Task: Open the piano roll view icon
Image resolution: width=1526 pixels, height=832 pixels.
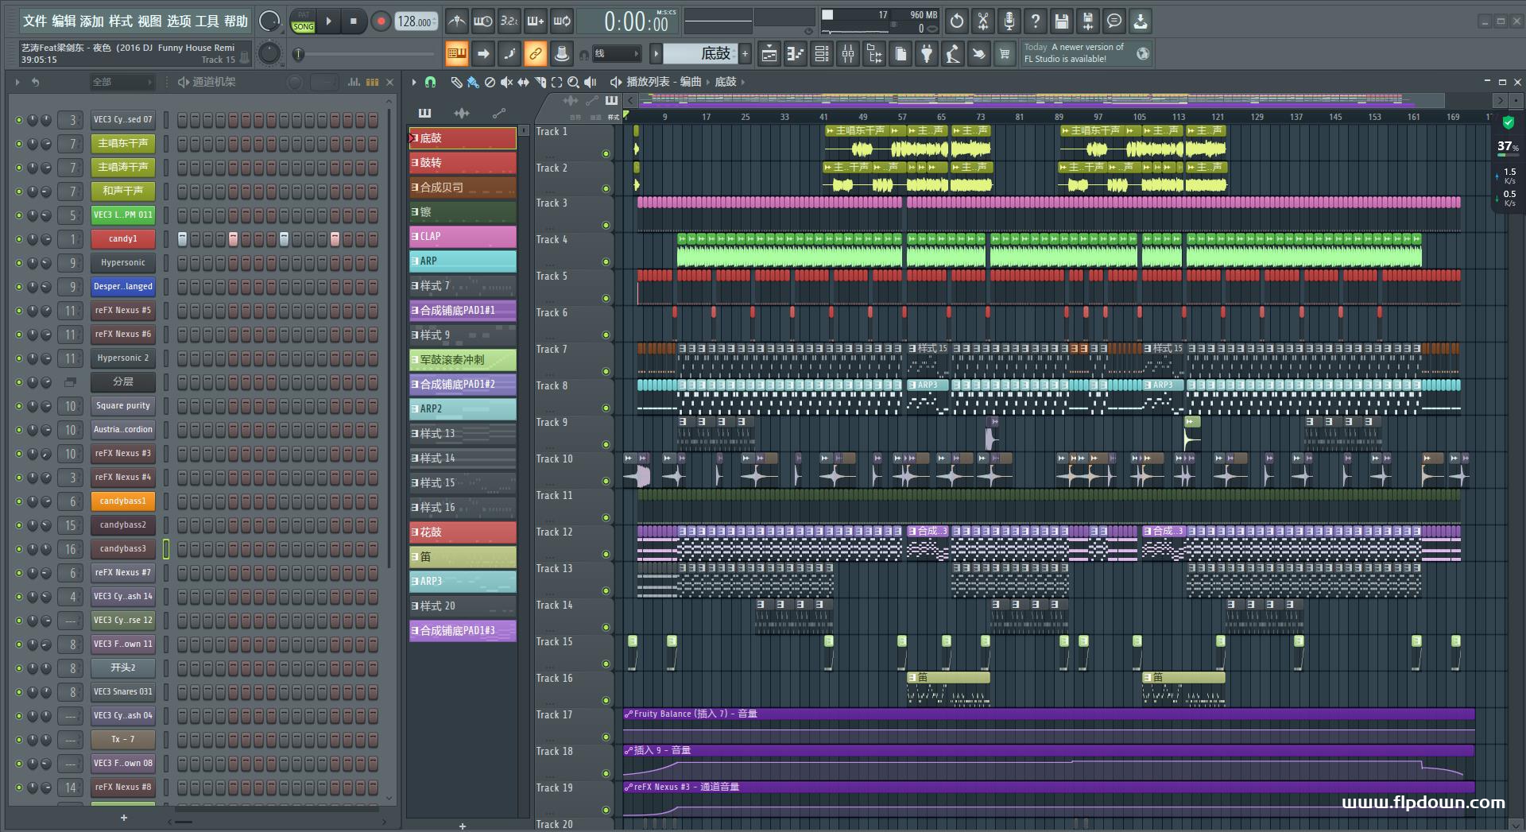Action: [x=796, y=54]
